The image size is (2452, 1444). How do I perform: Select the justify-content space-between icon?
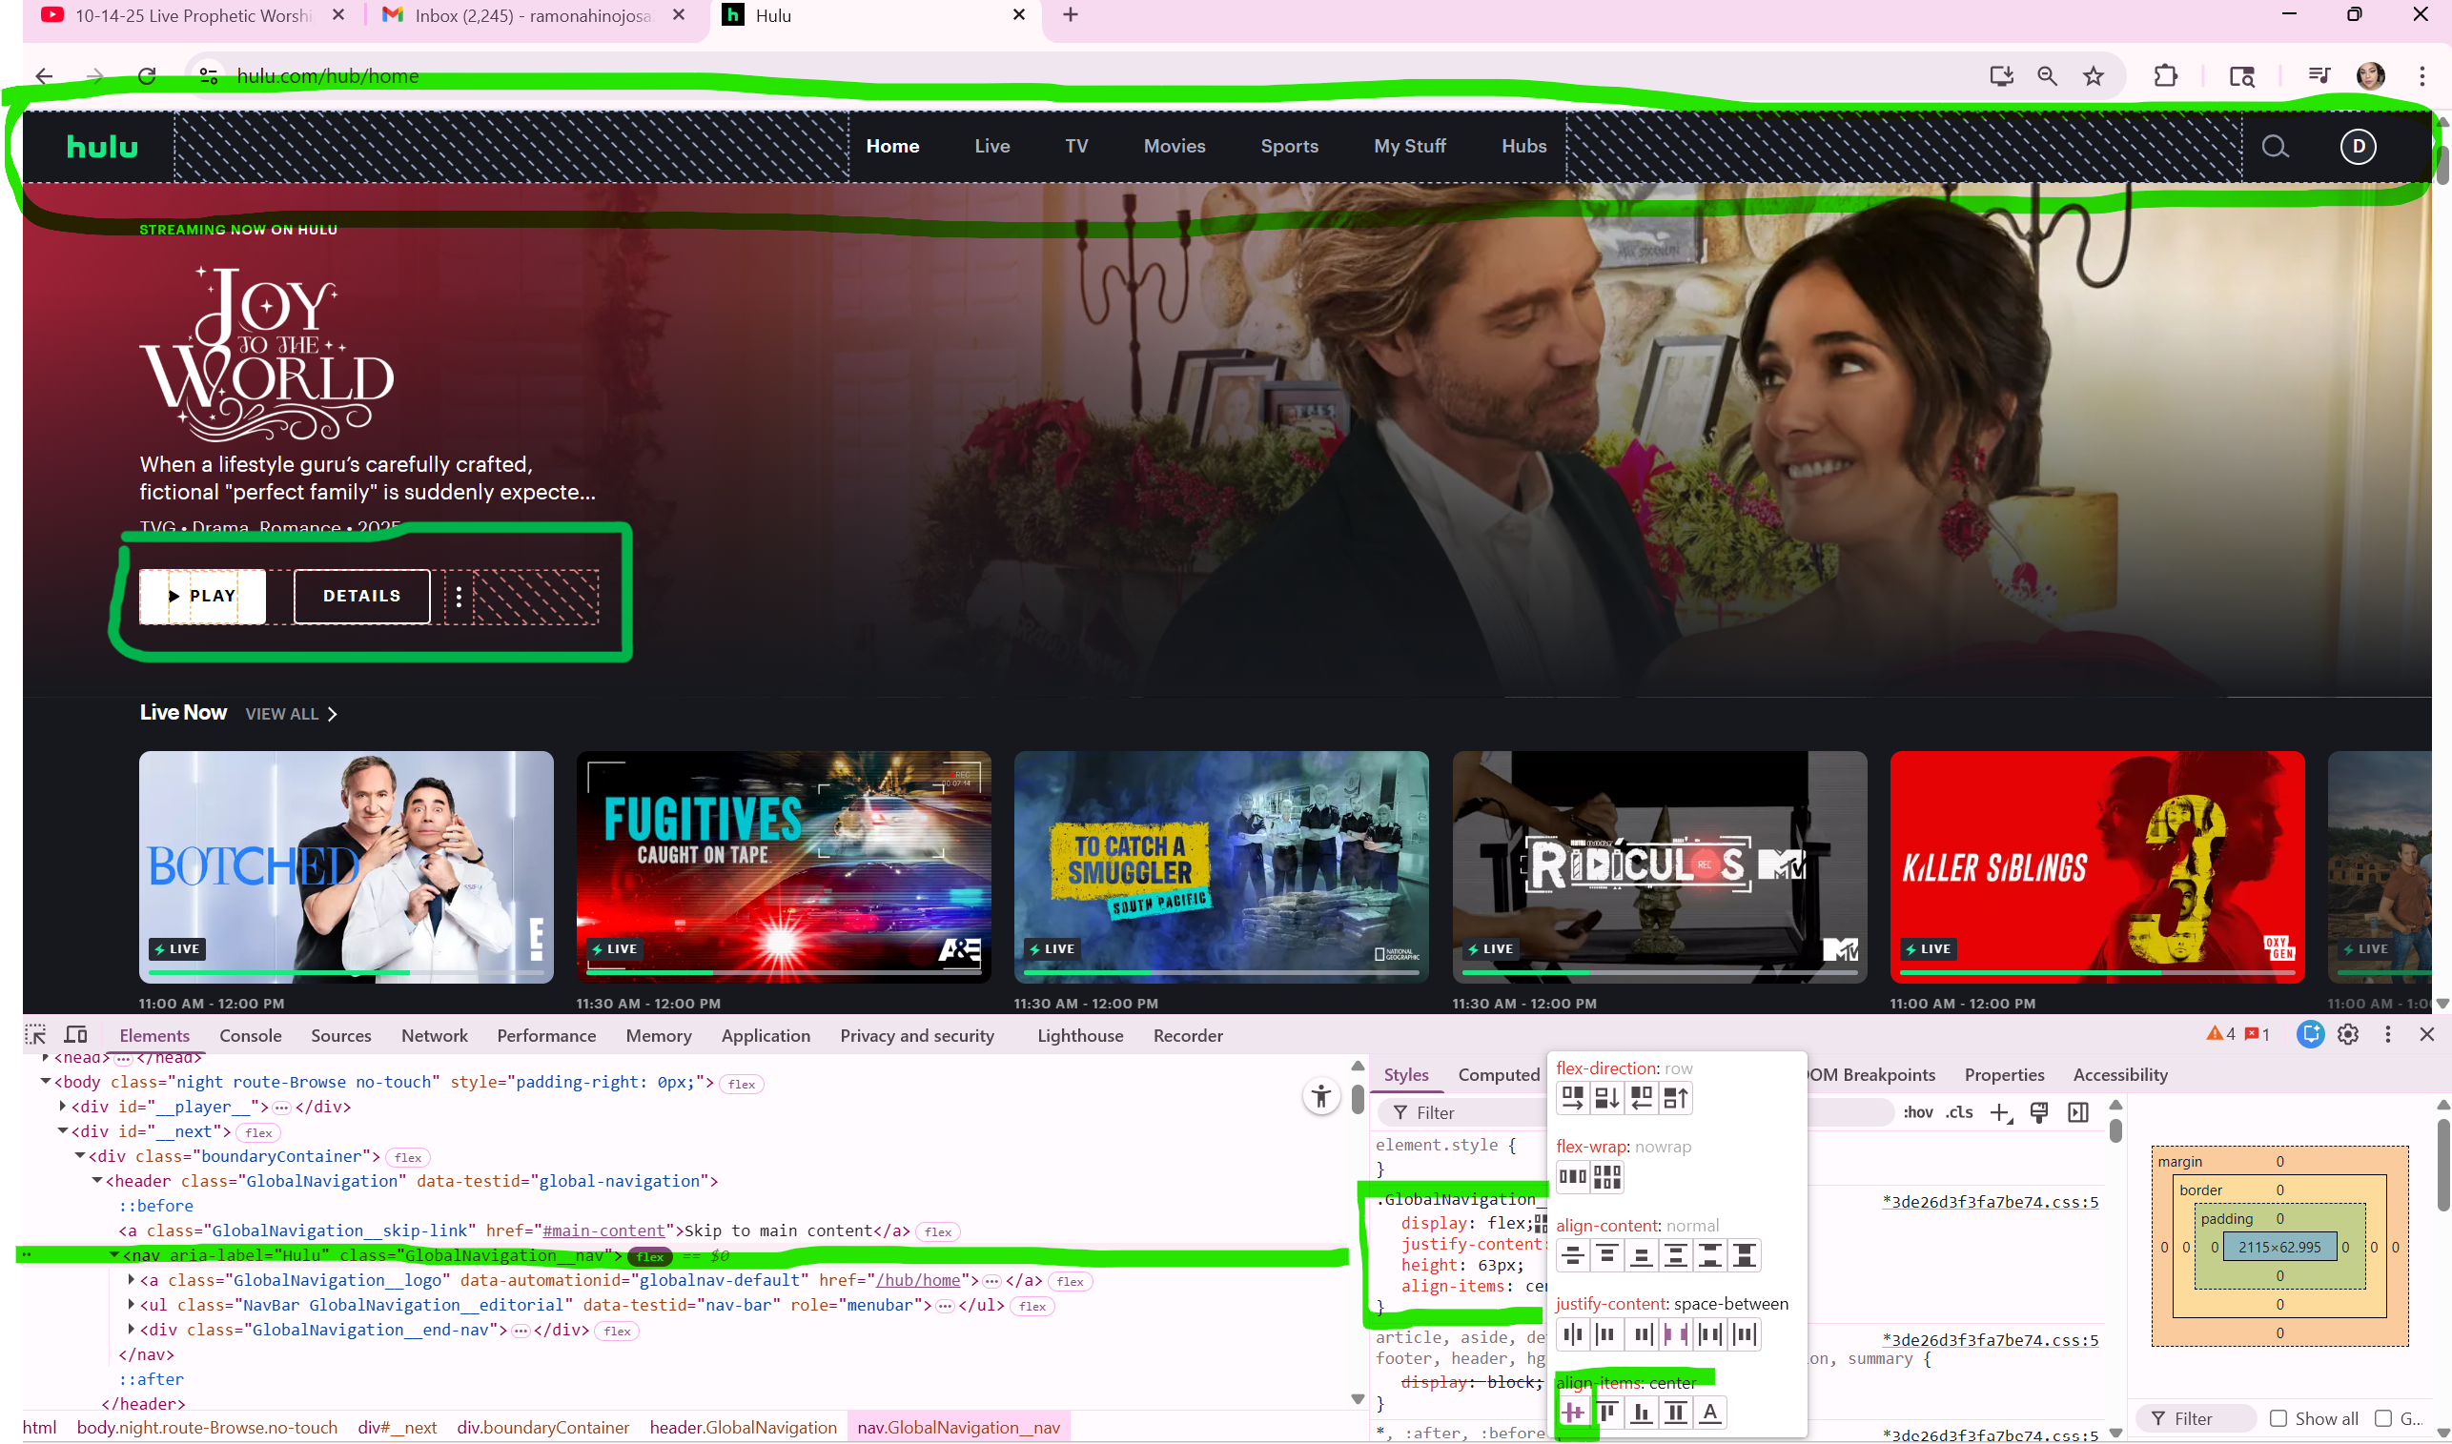1676,1334
